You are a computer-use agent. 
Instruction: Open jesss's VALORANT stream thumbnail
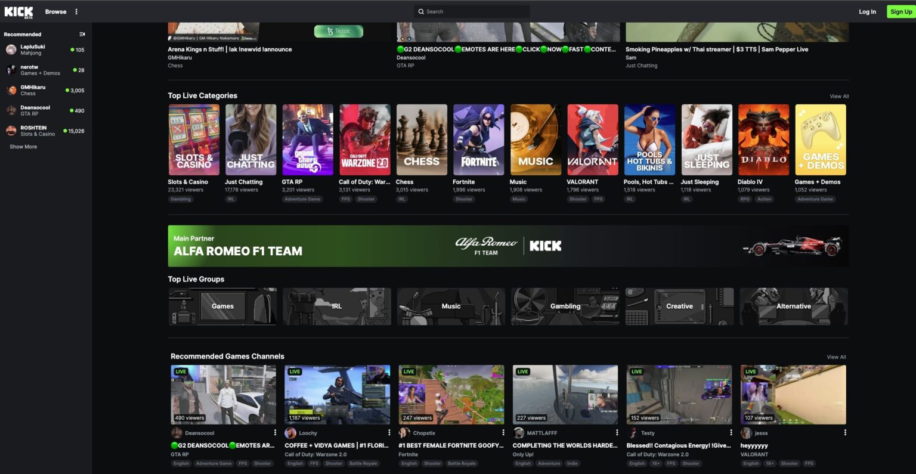(793, 395)
